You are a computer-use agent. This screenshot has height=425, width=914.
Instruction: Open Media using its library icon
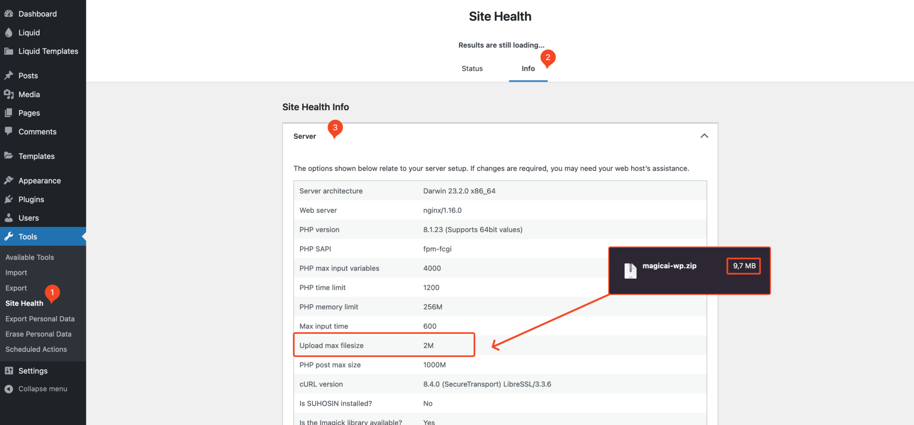[9, 94]
